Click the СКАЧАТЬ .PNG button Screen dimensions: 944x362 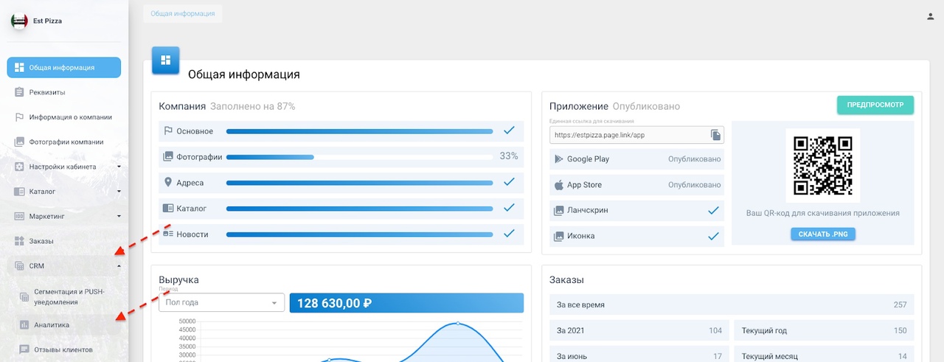tap(822, 234)
